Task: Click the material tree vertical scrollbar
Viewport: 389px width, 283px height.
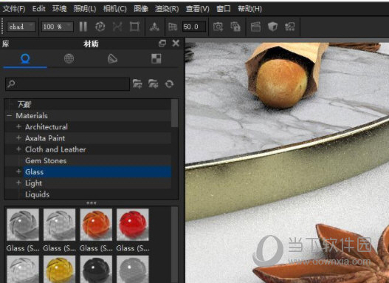Action: point(174,113)
